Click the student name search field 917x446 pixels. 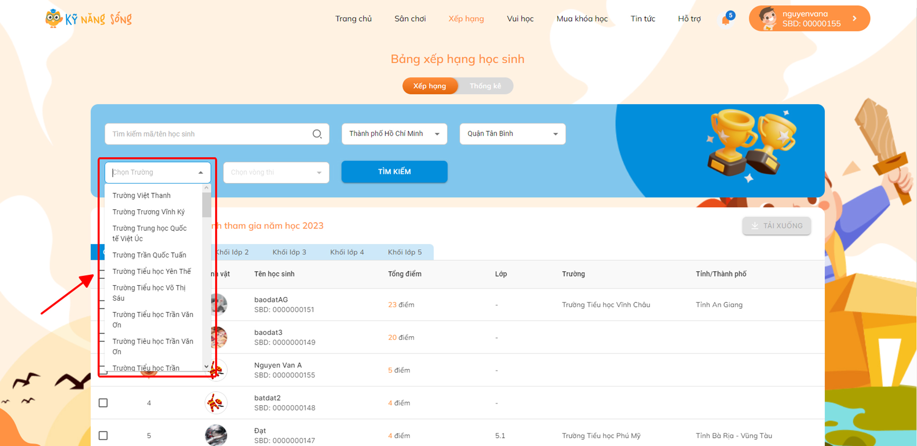pyautogui.click(x=209, y=134)
